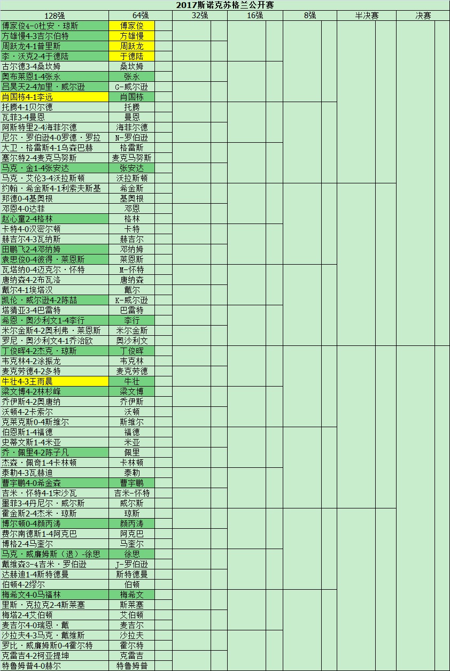Select the 决赛 column header
450x671 pixels.
[x=423, y=16]
